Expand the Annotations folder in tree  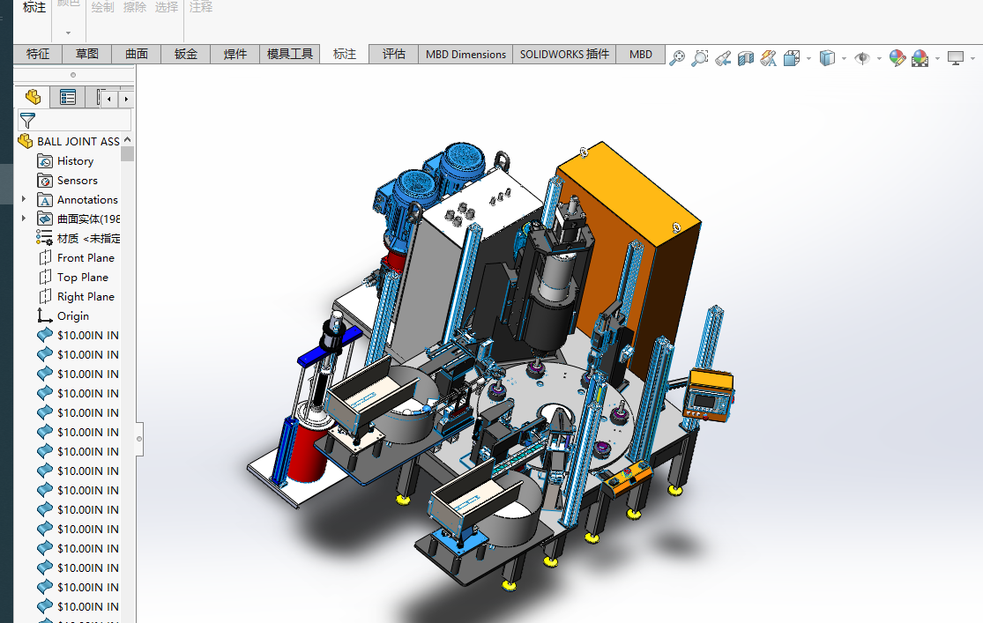[x=24, y=200]
